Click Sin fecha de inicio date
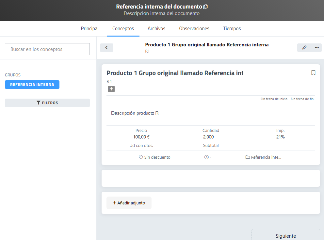 pyautogui.click(x=274, y=99)
